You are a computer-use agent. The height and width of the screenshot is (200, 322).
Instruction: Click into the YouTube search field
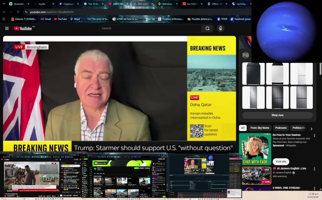pos(150,29)
